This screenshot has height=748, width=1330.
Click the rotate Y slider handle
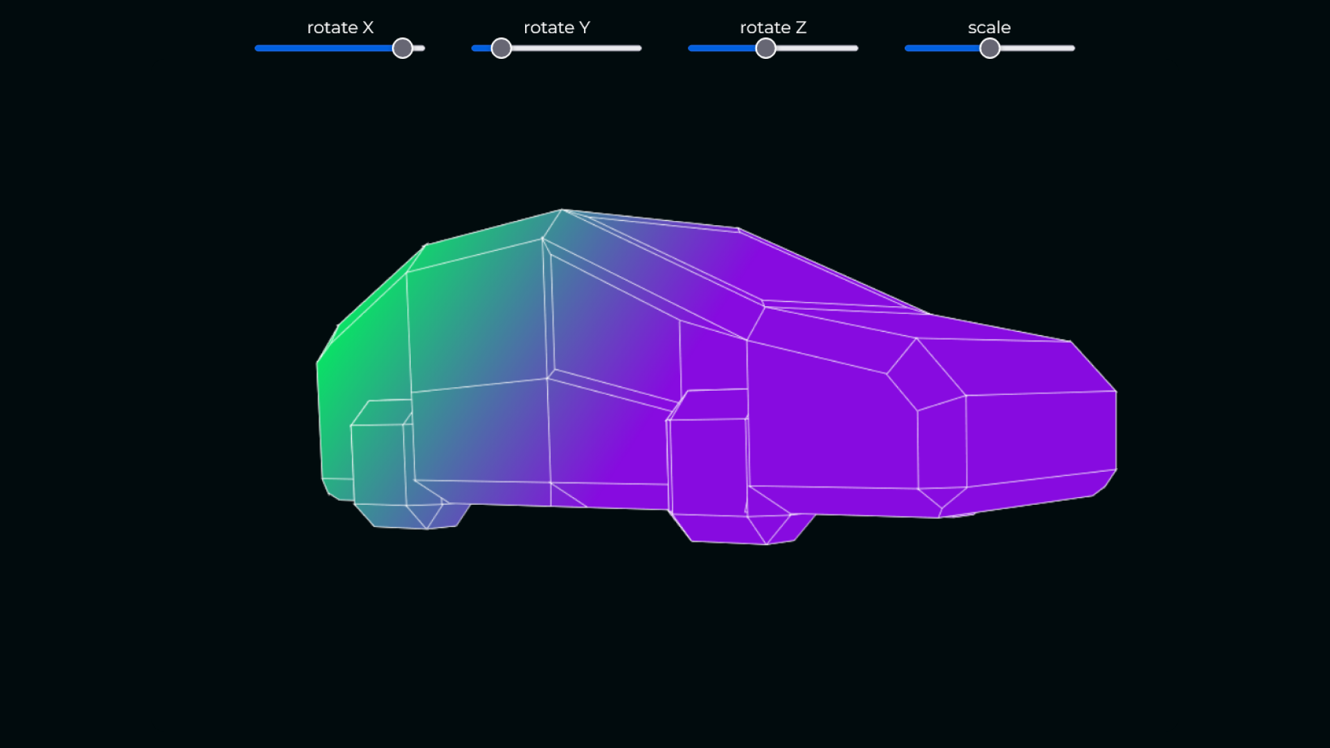pos(501,48)
